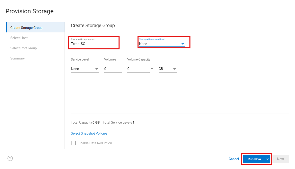Click the Total Capacity 0 GB text

point(85,122)
